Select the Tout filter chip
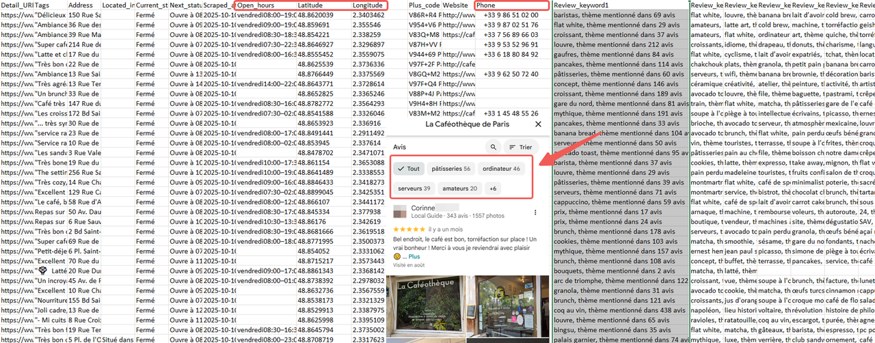 coord(408,169)
